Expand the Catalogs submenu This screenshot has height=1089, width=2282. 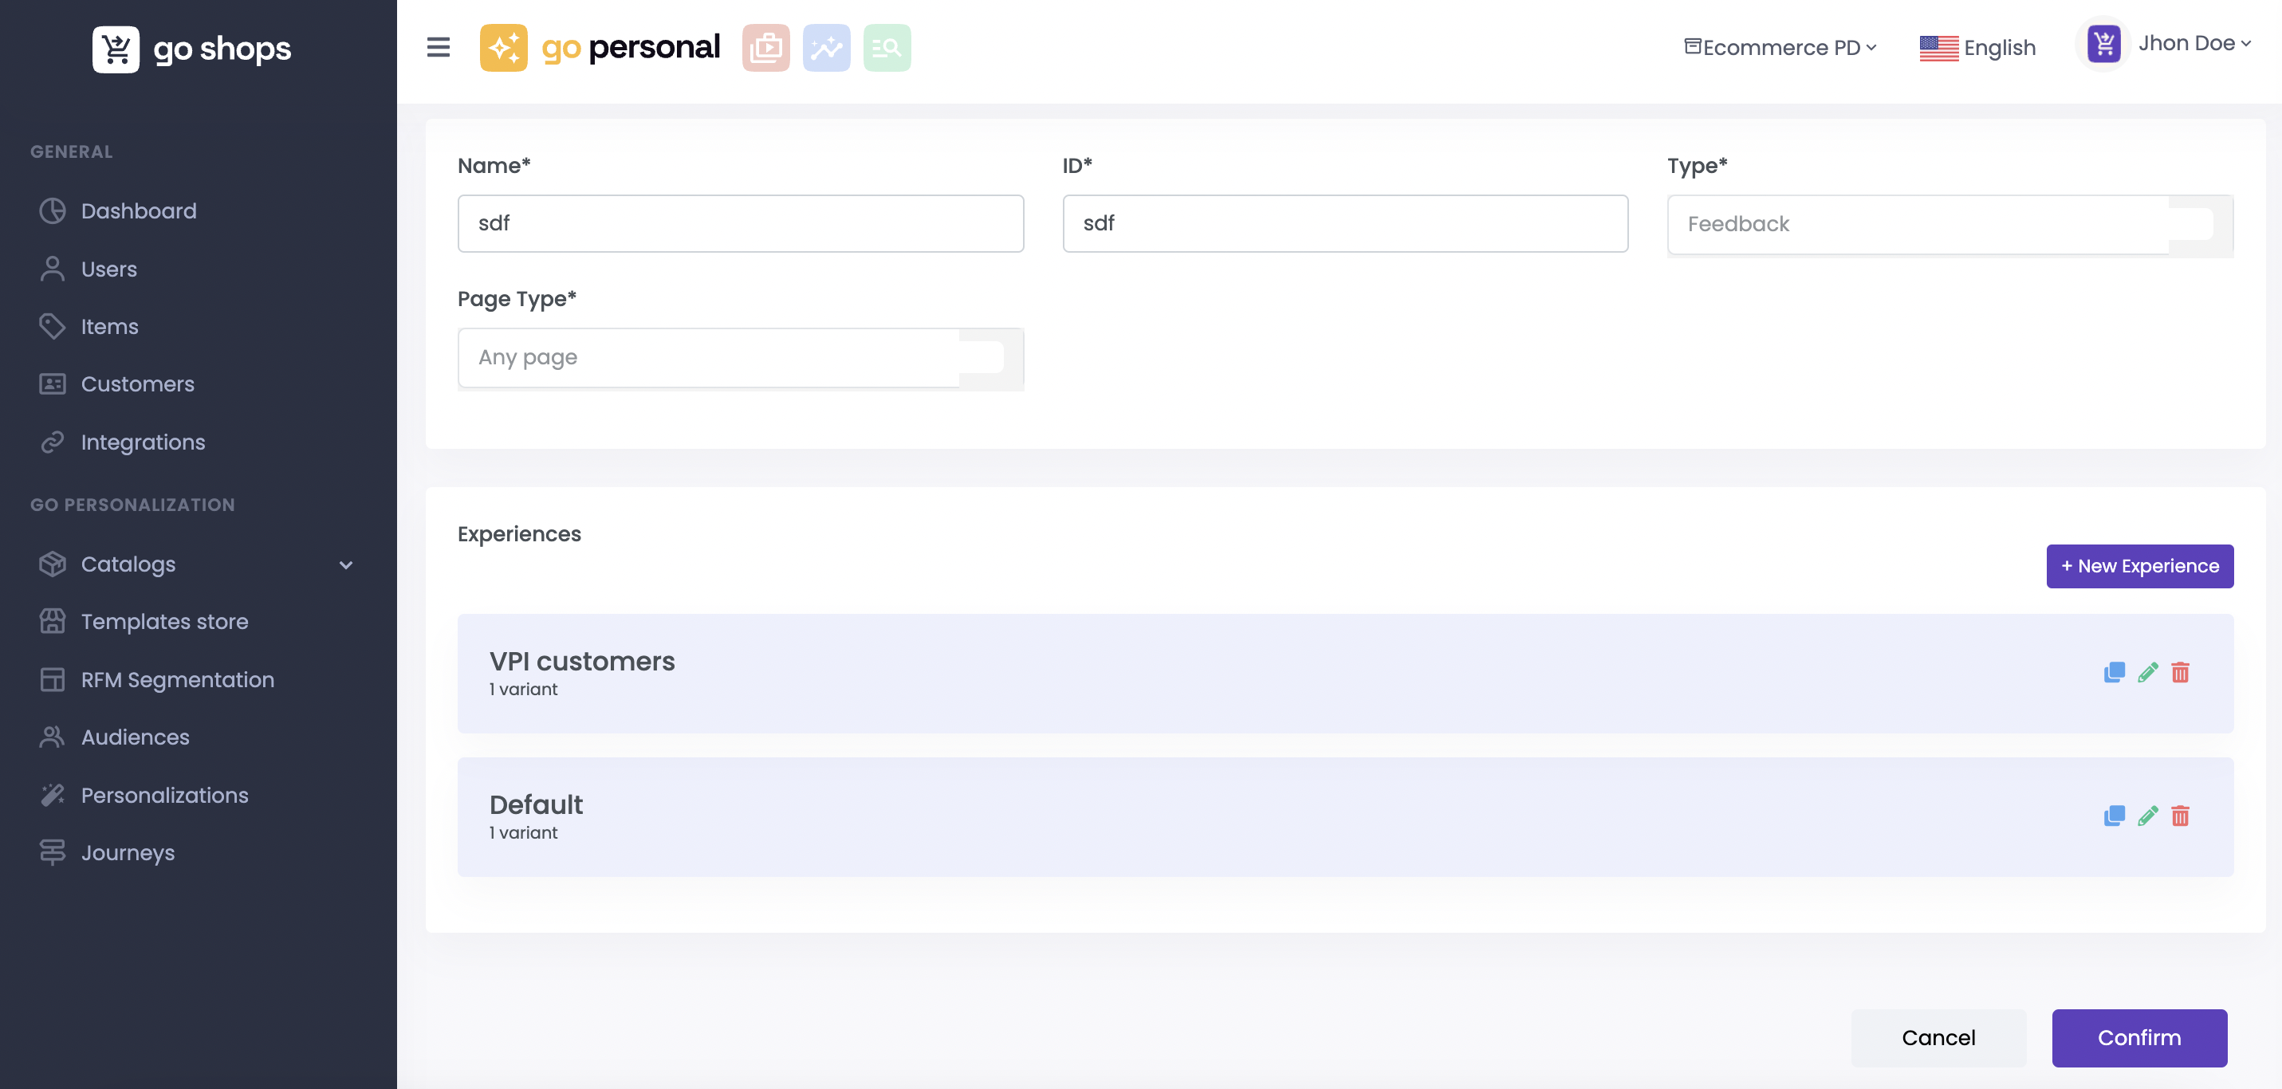[x=345, y=564]
